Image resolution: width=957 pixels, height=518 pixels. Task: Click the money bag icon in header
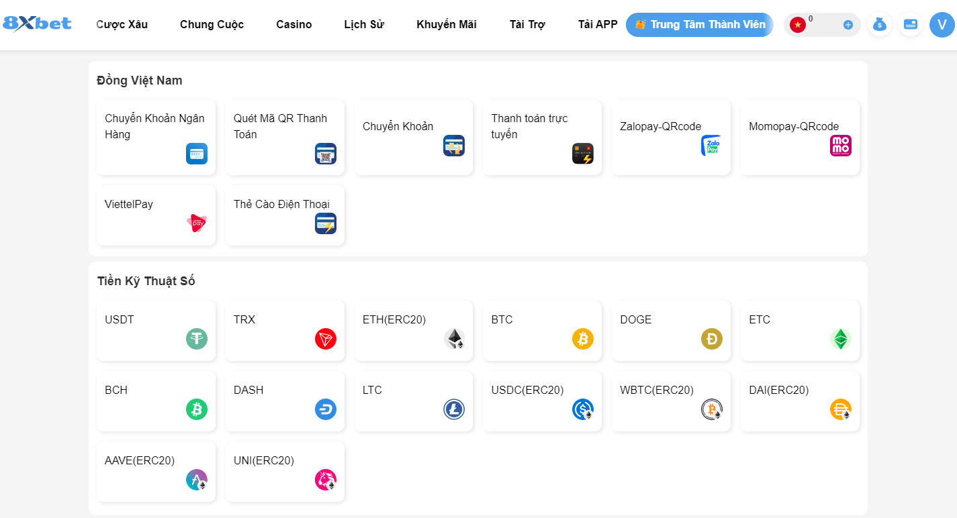pos(879,25)
